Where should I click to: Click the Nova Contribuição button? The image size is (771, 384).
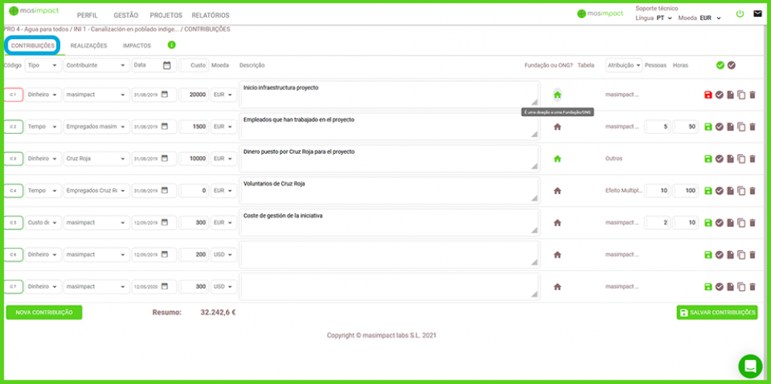click(x=44, y=312)
